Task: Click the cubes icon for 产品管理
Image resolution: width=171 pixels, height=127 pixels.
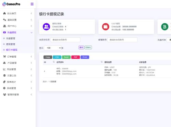Action: (x=4, y=63)
